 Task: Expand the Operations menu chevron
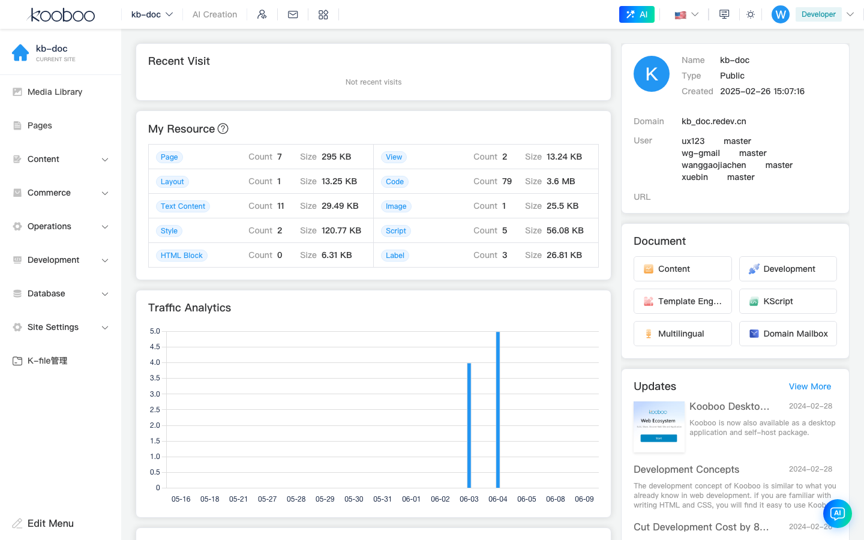(105, 227)
